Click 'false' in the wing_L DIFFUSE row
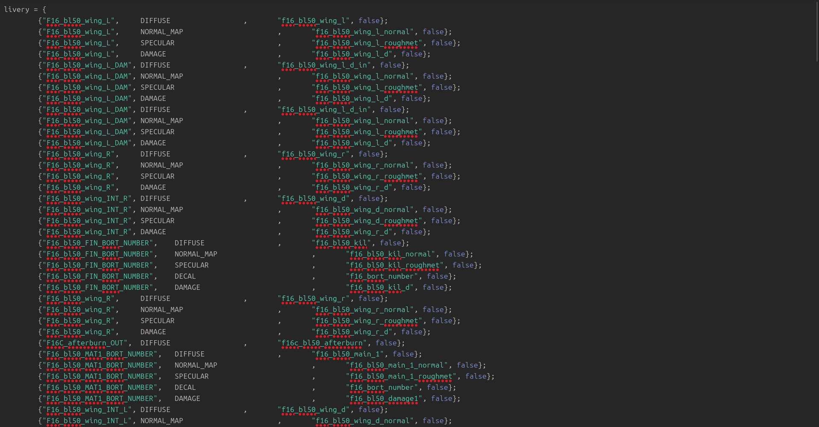Screen dimensions: 819x427 pos(369,21)
